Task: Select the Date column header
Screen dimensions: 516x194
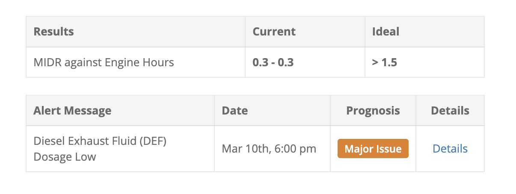Action: 235,111
